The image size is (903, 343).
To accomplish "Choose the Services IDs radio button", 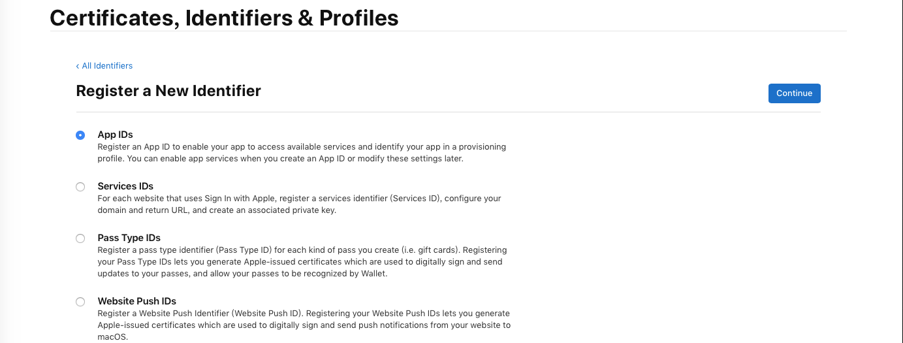I will (x=80, y=187).
